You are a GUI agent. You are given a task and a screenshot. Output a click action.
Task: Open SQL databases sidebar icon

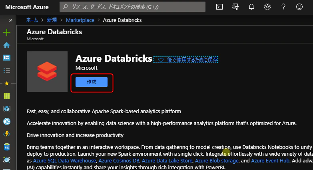7,147
